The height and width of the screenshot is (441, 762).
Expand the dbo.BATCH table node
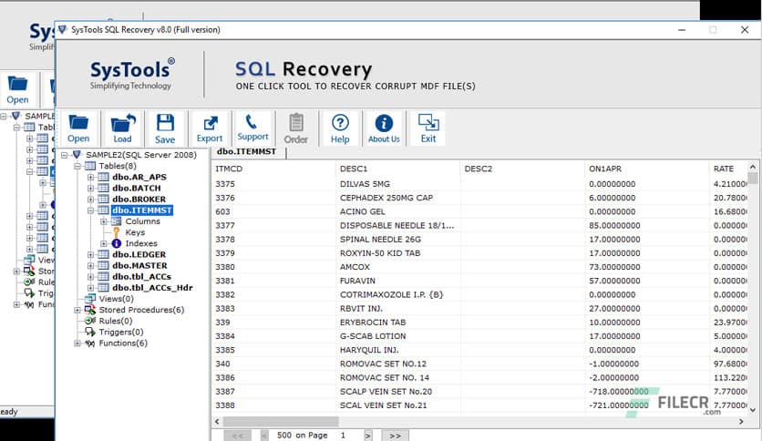coord(91,189)
